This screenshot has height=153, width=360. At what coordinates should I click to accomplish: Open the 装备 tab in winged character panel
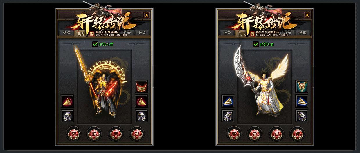227,33
